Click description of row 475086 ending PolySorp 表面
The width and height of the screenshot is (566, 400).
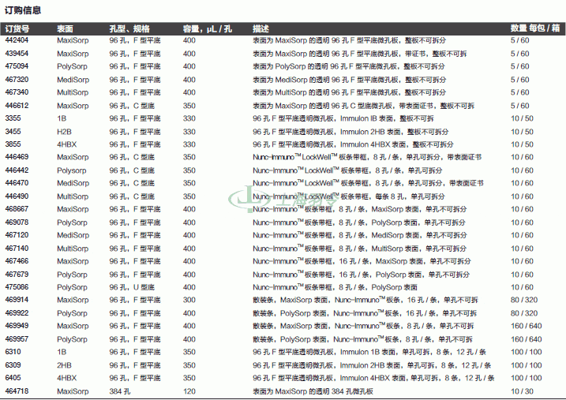[x=335, y=287]
